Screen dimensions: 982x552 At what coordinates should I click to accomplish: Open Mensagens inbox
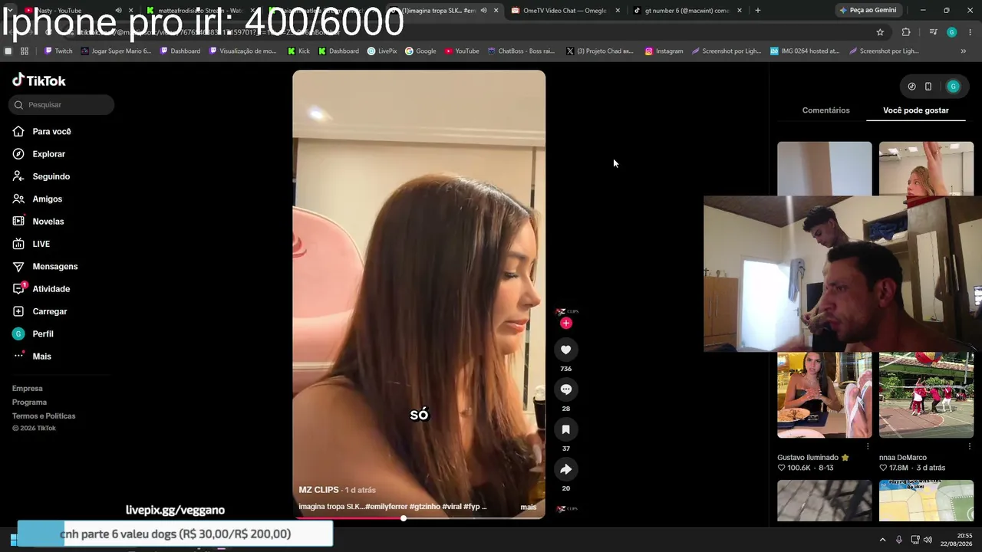click(x=54, y=267)
